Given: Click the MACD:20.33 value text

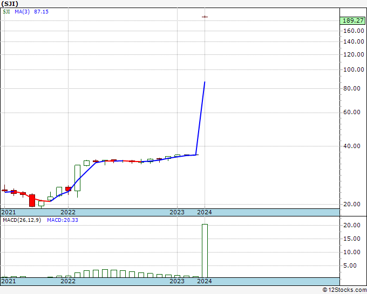Looking at the screenshot, I should click(63, 220).
